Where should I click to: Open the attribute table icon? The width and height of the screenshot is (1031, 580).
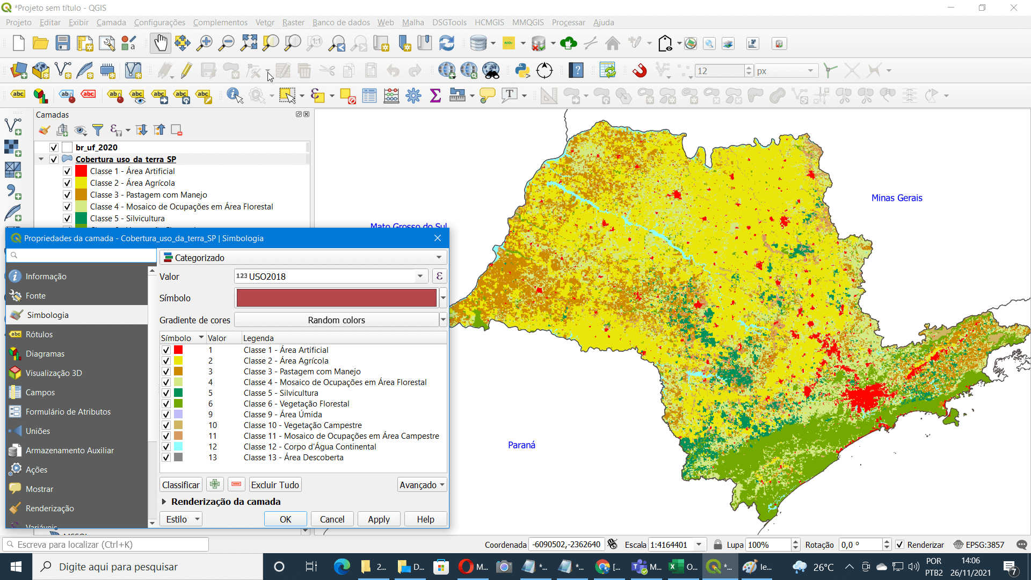pos(369,96)
